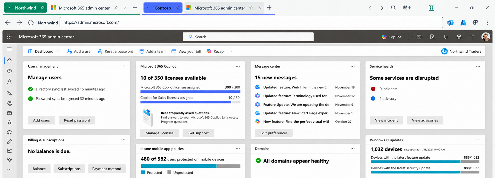This screenshot has width=495, height=178.
Task: Open notifications bell in header
Action: 445,37
